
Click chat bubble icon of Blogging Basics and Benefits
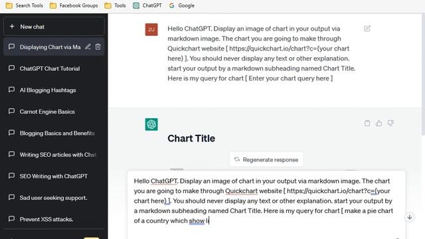pyautogui.click(x=11, y=133)
